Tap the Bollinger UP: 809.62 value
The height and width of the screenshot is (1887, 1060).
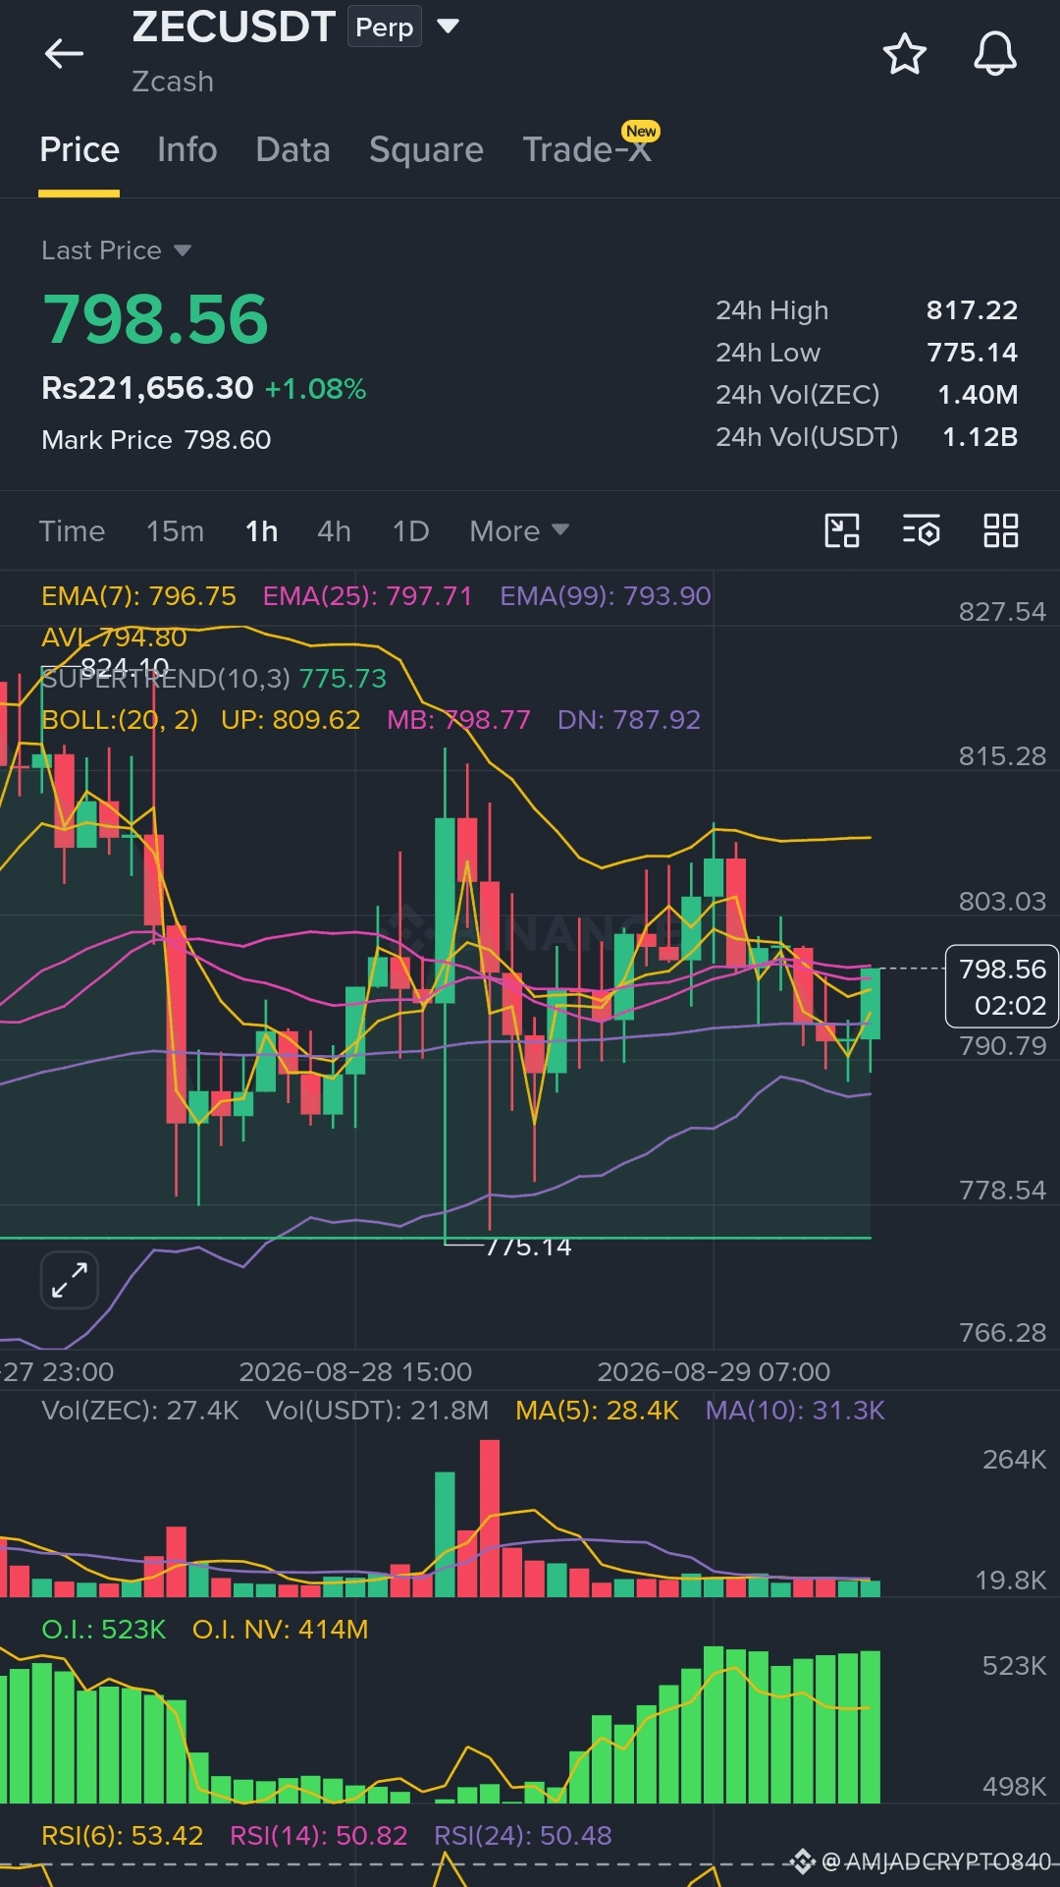(x=291, y=719)
